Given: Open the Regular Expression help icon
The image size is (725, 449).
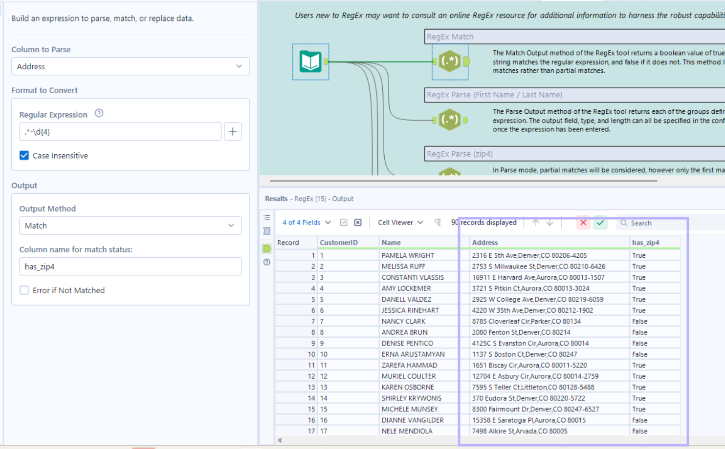Looking at the screenshot, I should point(99,113).
